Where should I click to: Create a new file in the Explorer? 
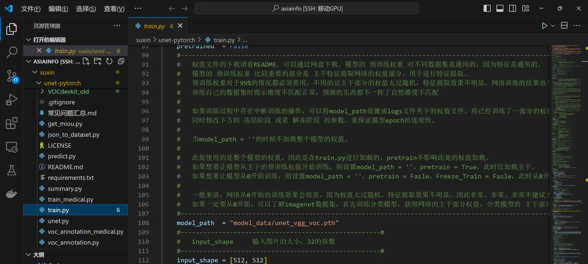click(86, 61)
